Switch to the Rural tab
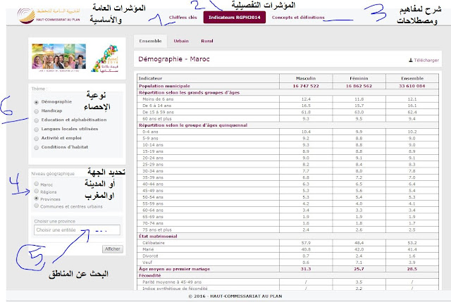 207,41
